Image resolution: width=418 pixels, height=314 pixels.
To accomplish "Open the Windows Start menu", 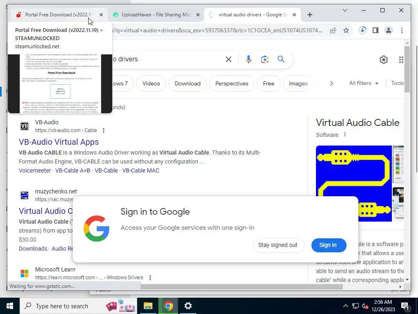I will (x=10, y=306).
